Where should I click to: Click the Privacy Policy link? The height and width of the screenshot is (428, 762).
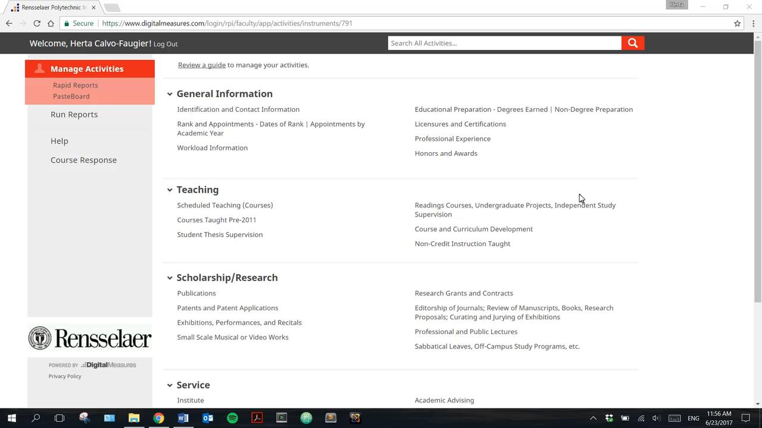click(x=65, y=376)
